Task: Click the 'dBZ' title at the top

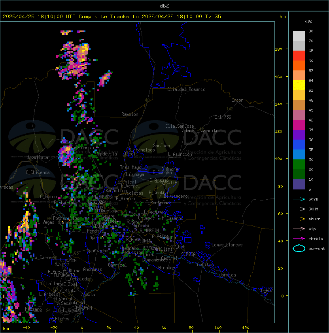Action: point(164,6)
